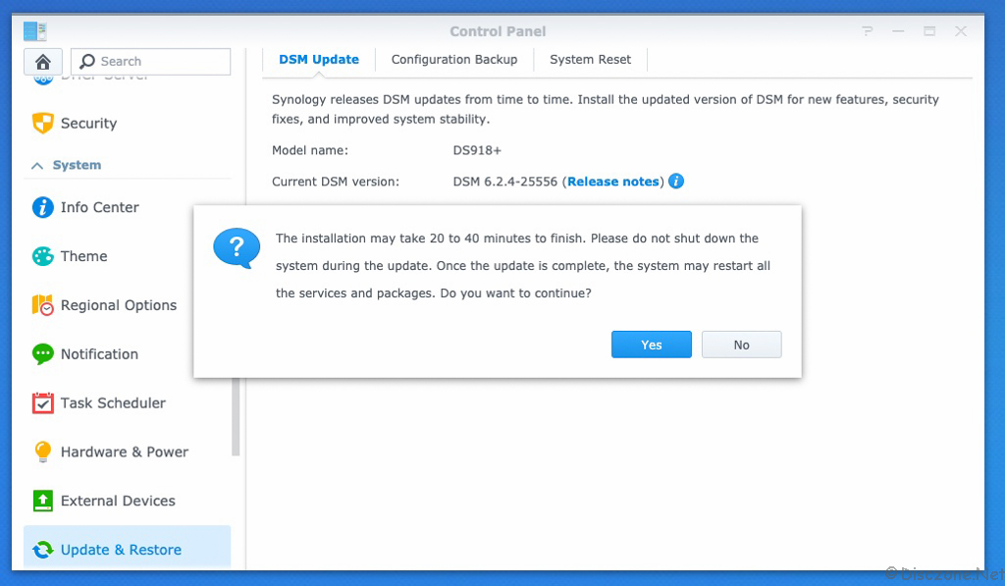Viewport: 1005px width, 586px height.
Task: Maximize the Control Panel window
Action: [929, 30]
